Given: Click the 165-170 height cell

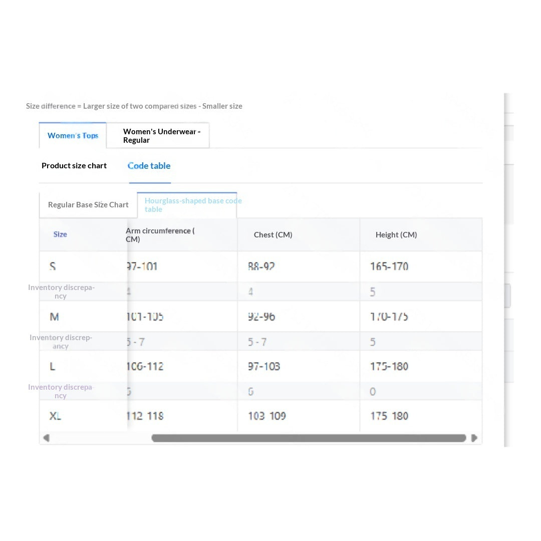Looking at the screenshot, I should (389, 266).
